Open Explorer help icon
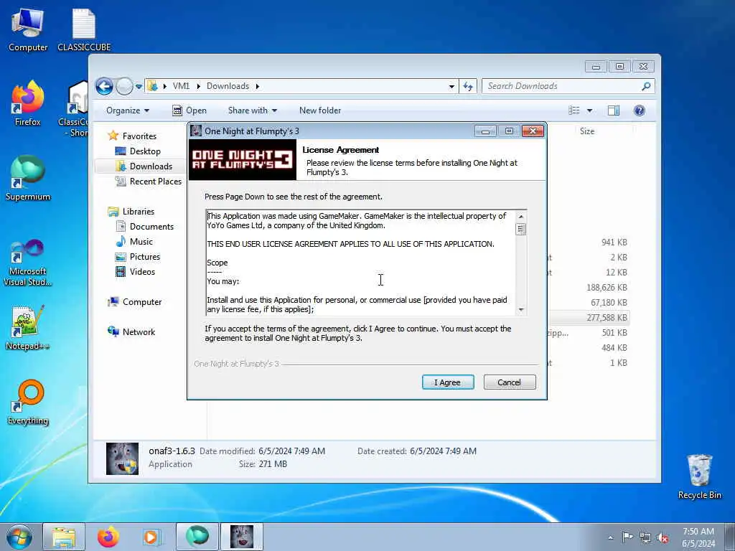Image resolution: width=735 pixels, height=551 pixels. click(x=640, y=110)
